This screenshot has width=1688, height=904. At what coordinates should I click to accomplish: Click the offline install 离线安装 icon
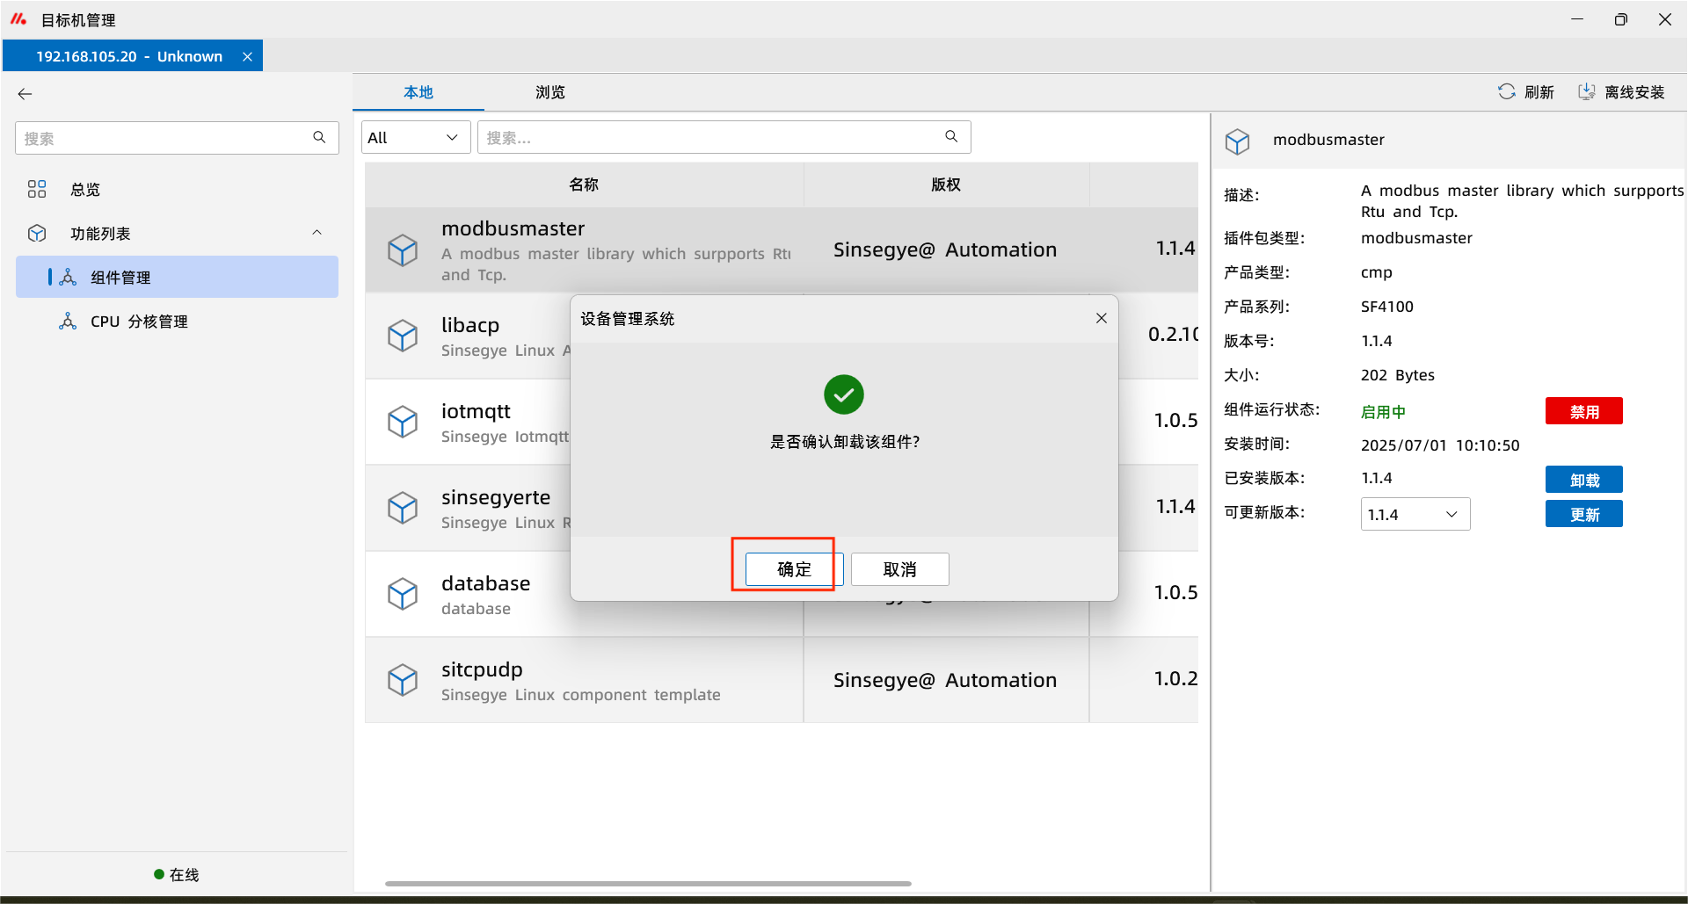point(1586,92)
